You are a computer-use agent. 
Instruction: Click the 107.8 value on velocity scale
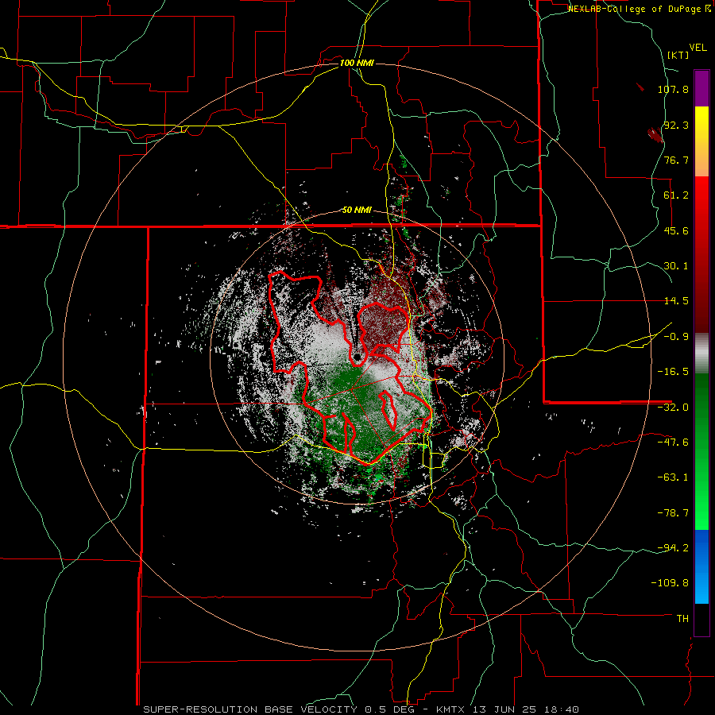click(673, 89)
